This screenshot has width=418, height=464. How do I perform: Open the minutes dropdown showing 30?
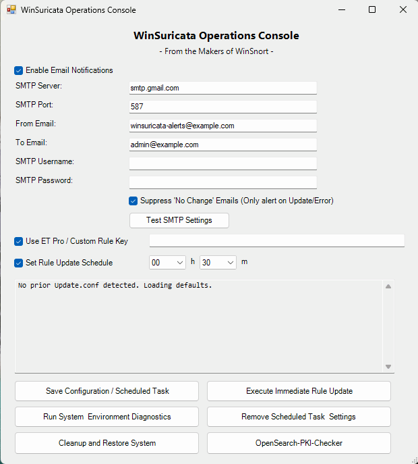218,263
